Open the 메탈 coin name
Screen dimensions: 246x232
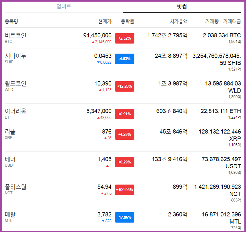point(10,214)
